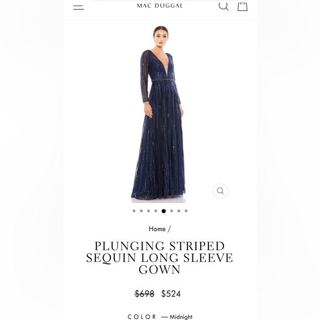Click the Mac Duggal logo
Screen dimensions: 320x320
pos(160,6)
